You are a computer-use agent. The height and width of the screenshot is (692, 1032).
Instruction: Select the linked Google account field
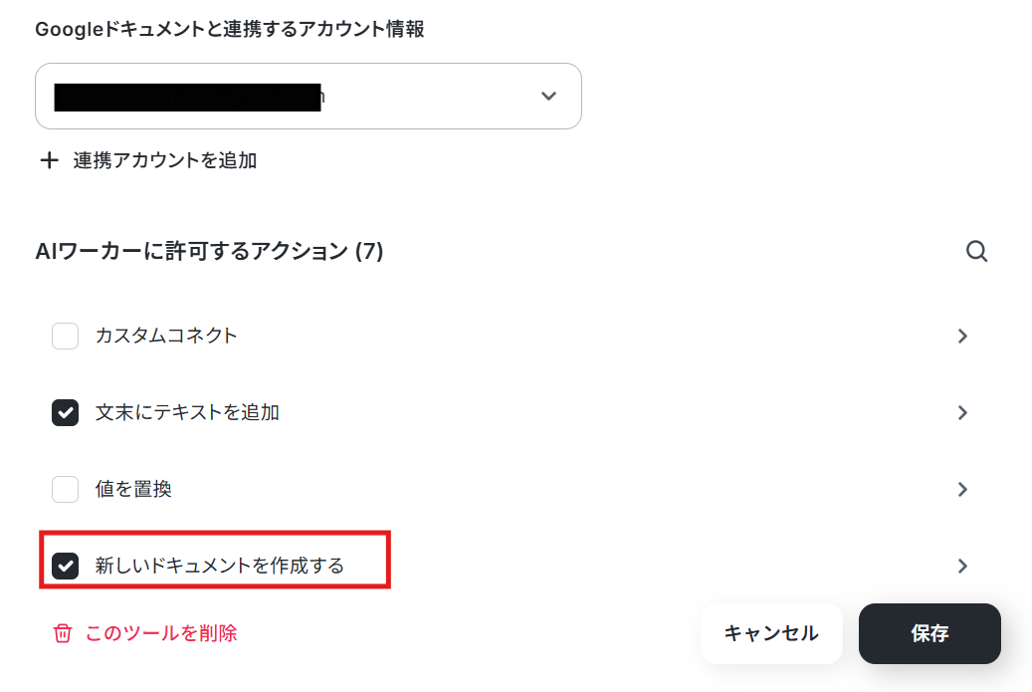click(309, 97)
